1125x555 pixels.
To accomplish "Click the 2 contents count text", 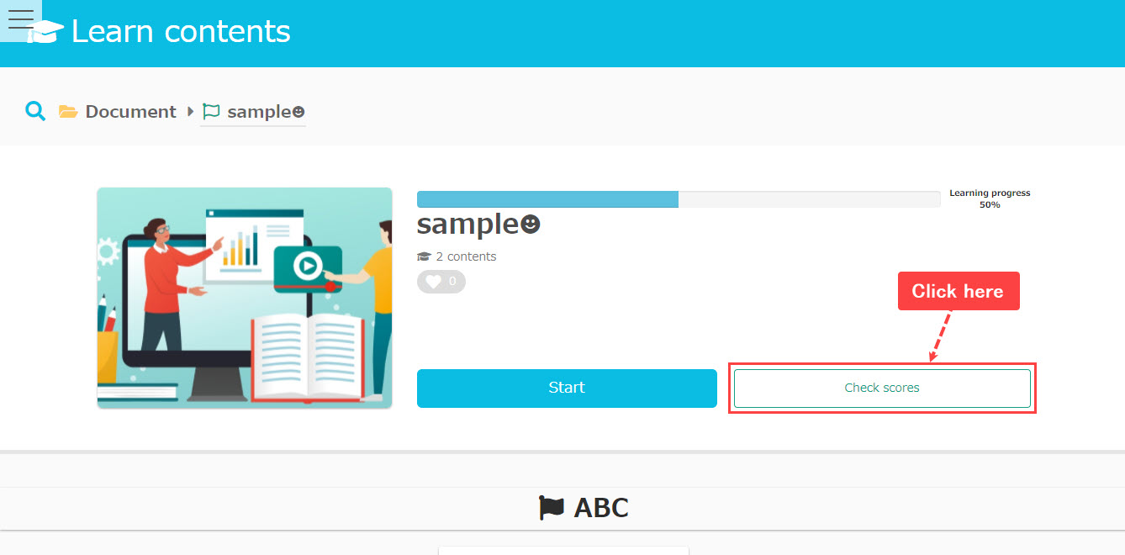I will (x=466, y=256).
